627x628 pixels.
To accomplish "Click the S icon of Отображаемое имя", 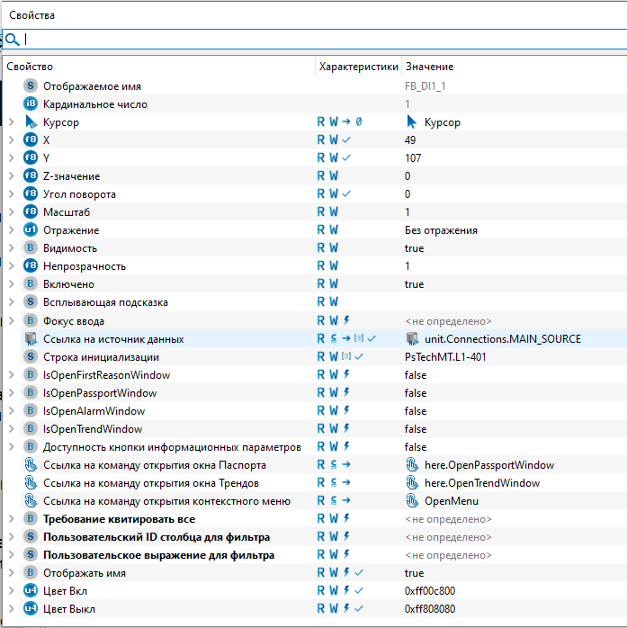I will tap(31, 86).
